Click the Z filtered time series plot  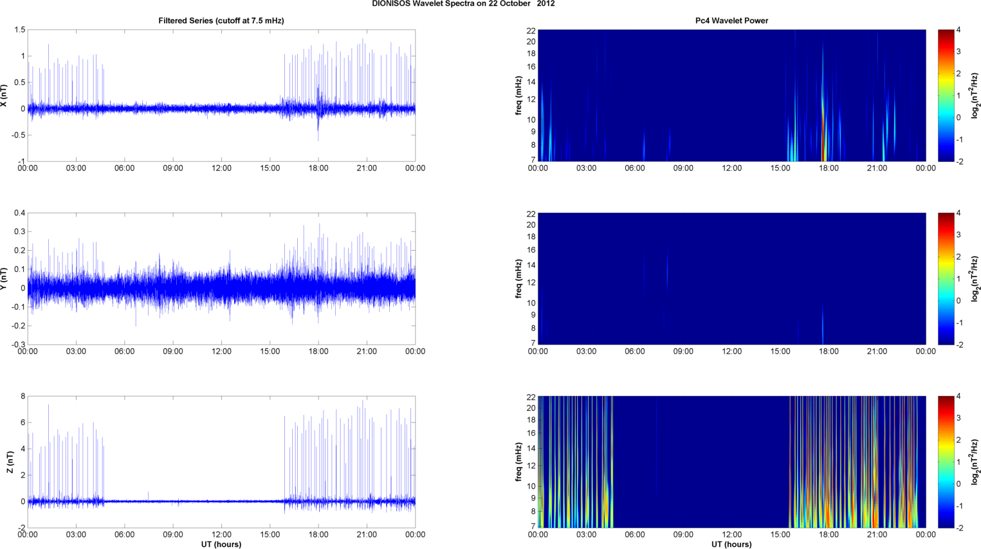point(221,462)
